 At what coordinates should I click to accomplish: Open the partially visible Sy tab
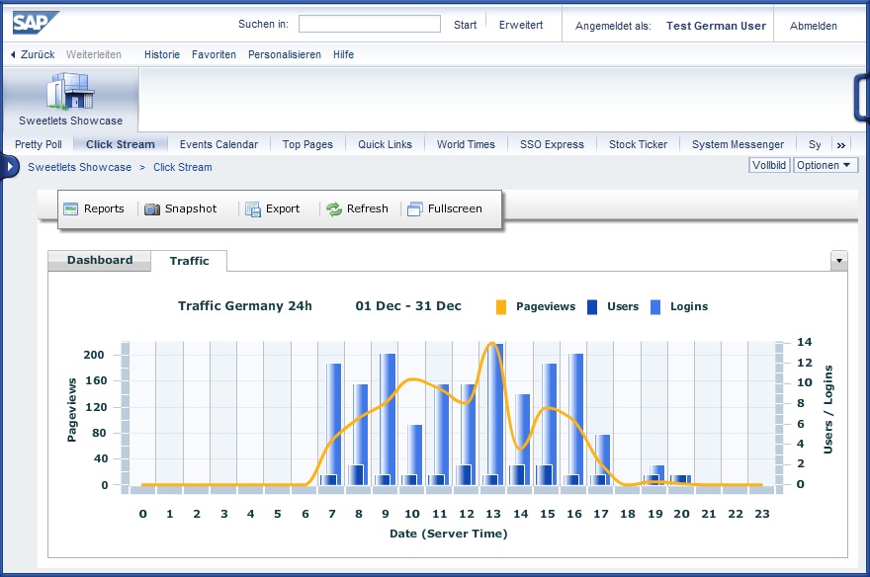815,144
